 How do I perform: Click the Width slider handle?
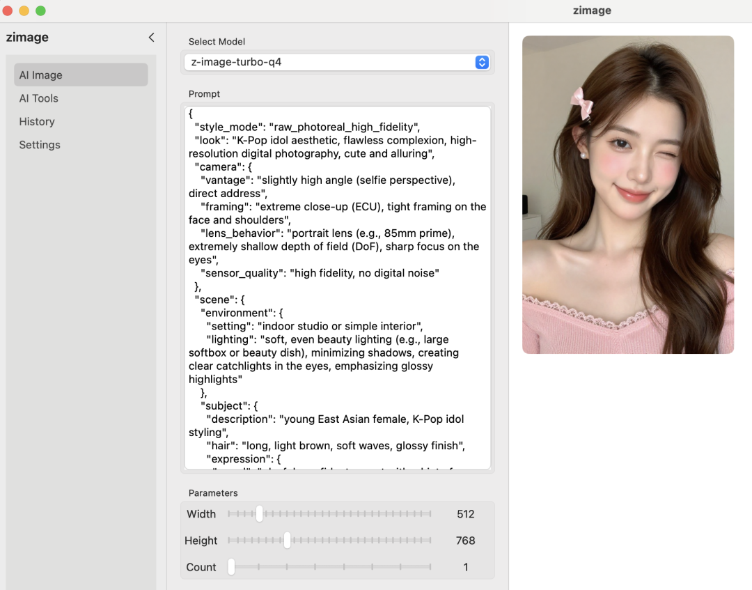[259, 514]
